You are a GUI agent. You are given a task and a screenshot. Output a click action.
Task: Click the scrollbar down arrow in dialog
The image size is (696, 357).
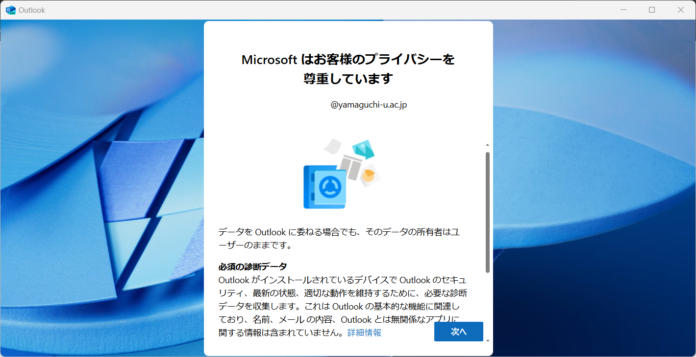(487, 340)
